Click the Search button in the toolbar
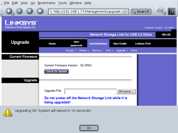This screenshot has height=133, width=178. point(141,12)
